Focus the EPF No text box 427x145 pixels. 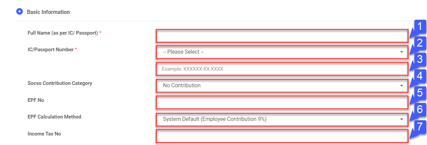point(282,102)
